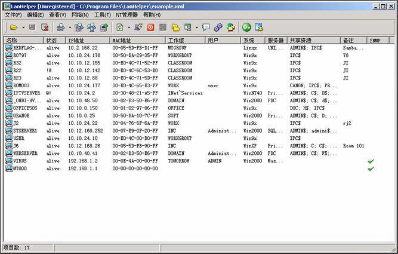The width and height of the screenshot is (398, 254).
Task: Open dropdown arrow next to refresh icon
Action: coord(129,27)
